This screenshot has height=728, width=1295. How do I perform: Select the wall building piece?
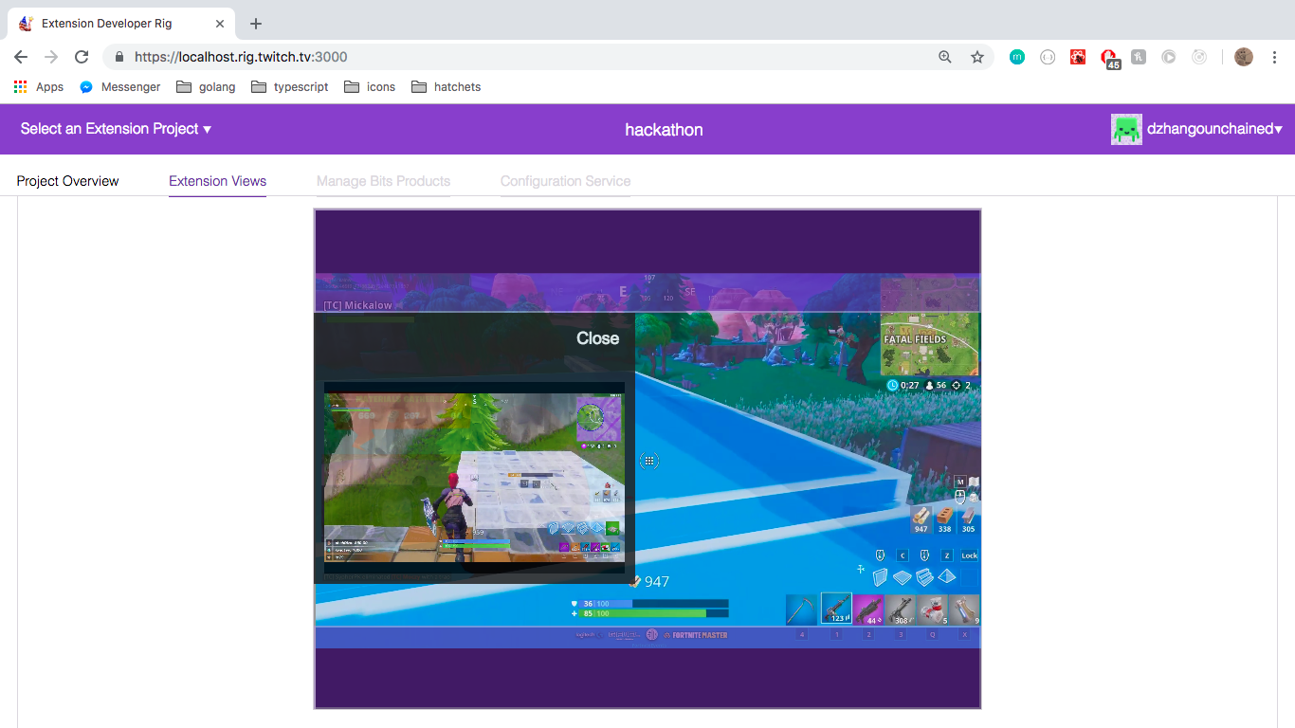click(880, 577)
